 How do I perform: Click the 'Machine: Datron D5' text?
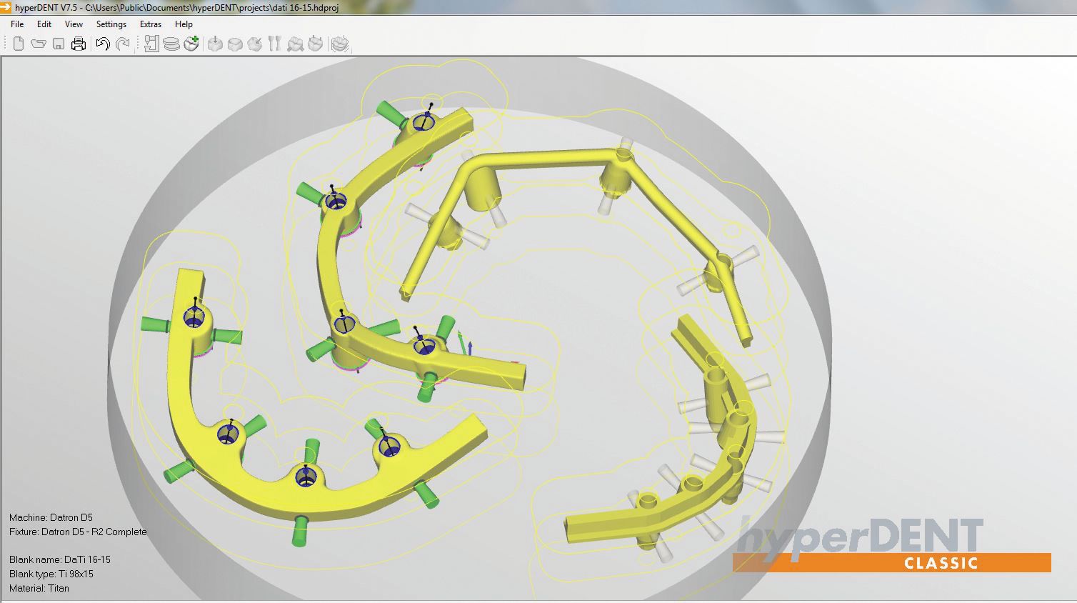click(51, 517)
